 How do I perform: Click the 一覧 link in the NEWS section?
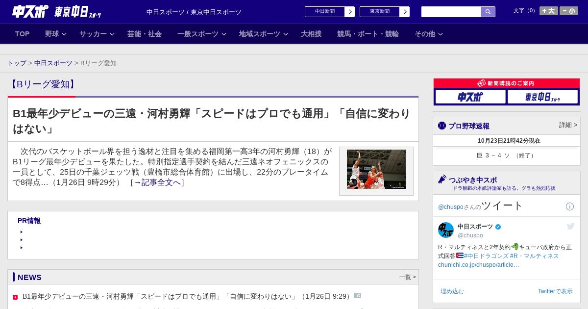click(407, 277)
